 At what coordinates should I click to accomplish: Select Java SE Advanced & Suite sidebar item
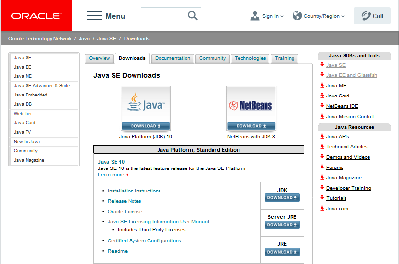point(44,86)
